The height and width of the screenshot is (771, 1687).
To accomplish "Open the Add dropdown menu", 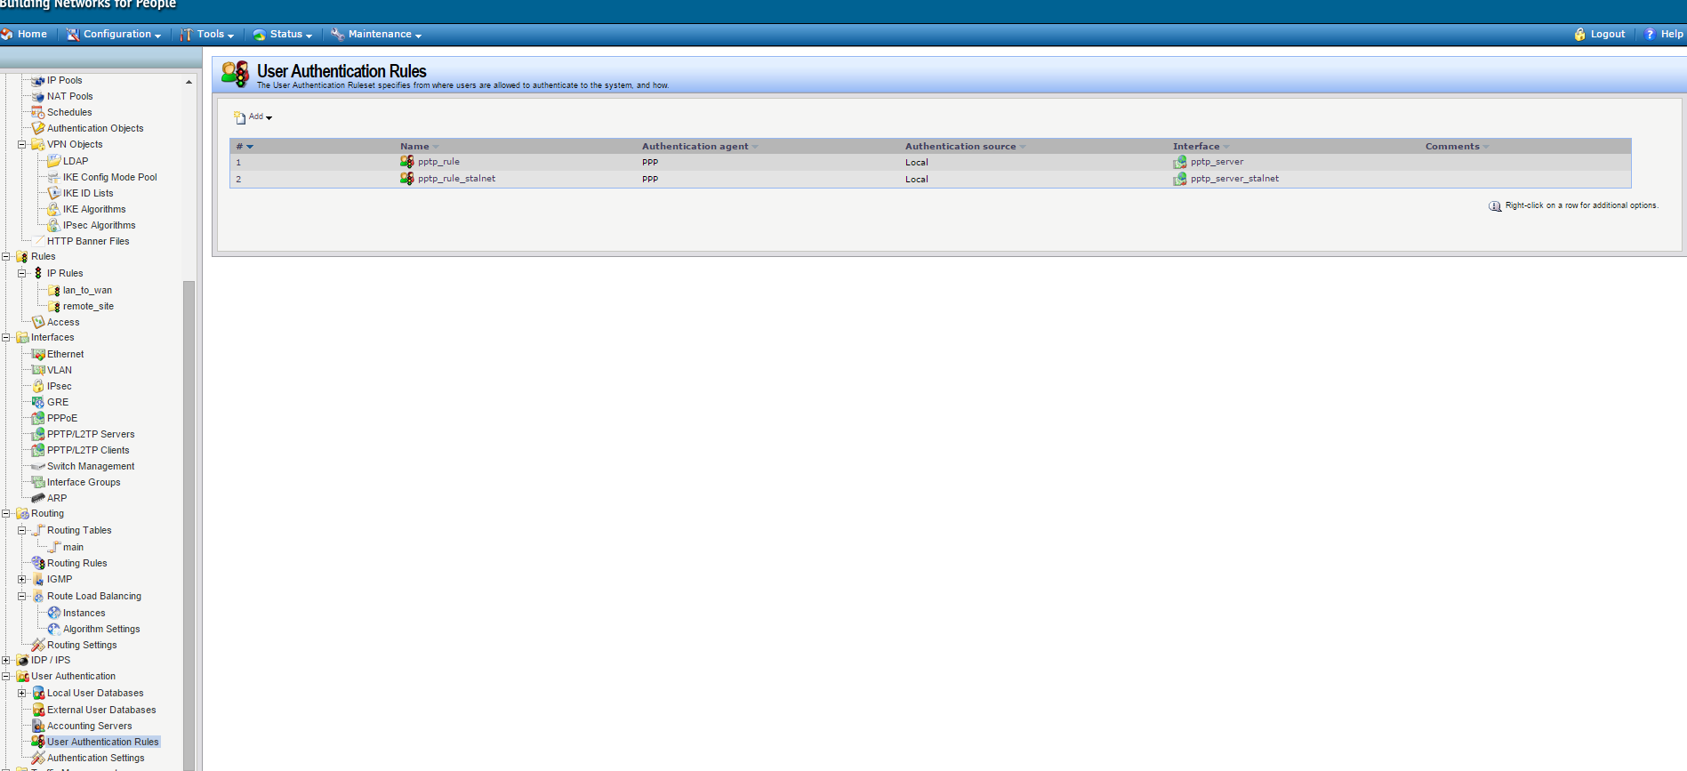I will pyautogui.click(x=253, y=116).
